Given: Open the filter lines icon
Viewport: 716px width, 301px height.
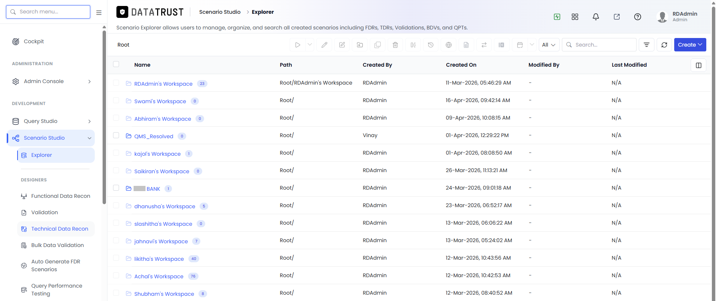Looking at the screenshot, I should 647,45.
